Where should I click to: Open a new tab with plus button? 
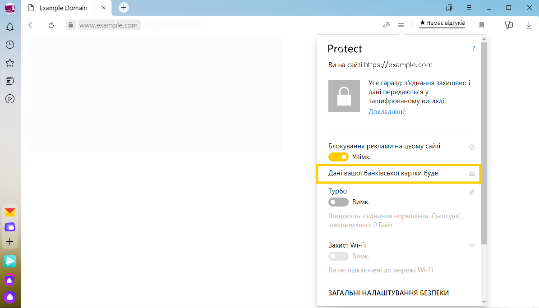(124, 7)
